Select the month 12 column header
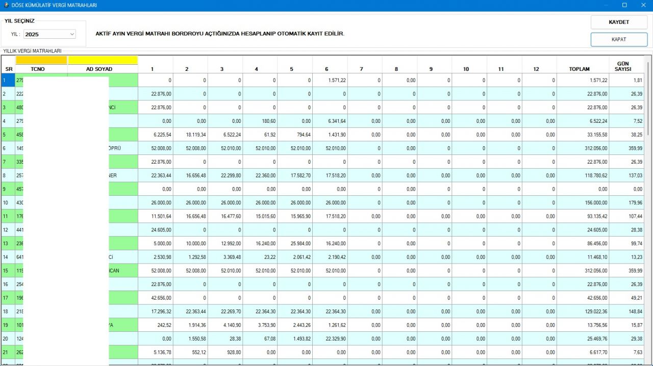653x366 pixels. pyautogui.click(x=539, y=69)
